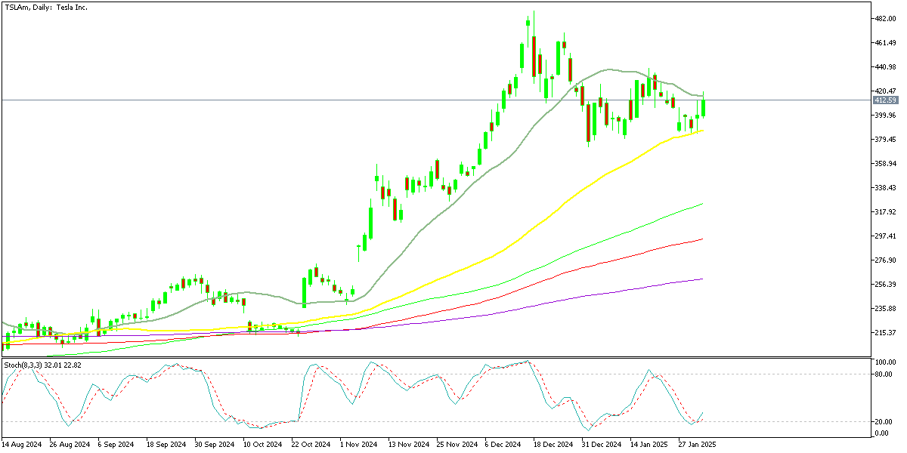Select the 276.90 price level label
The image size is (907, 453).
click(x=885, y=260)
